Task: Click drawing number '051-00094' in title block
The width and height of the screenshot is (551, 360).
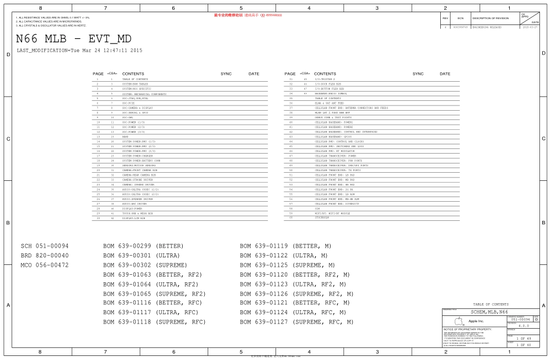Action: pos(520,319)
